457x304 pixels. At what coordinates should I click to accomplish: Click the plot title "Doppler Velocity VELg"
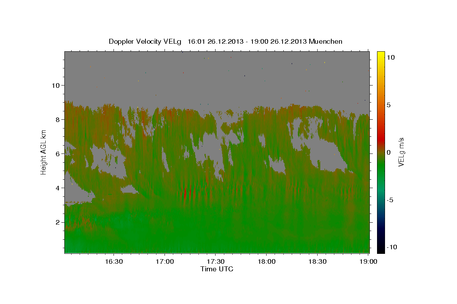pyautogui.click(x=145, y=41)
